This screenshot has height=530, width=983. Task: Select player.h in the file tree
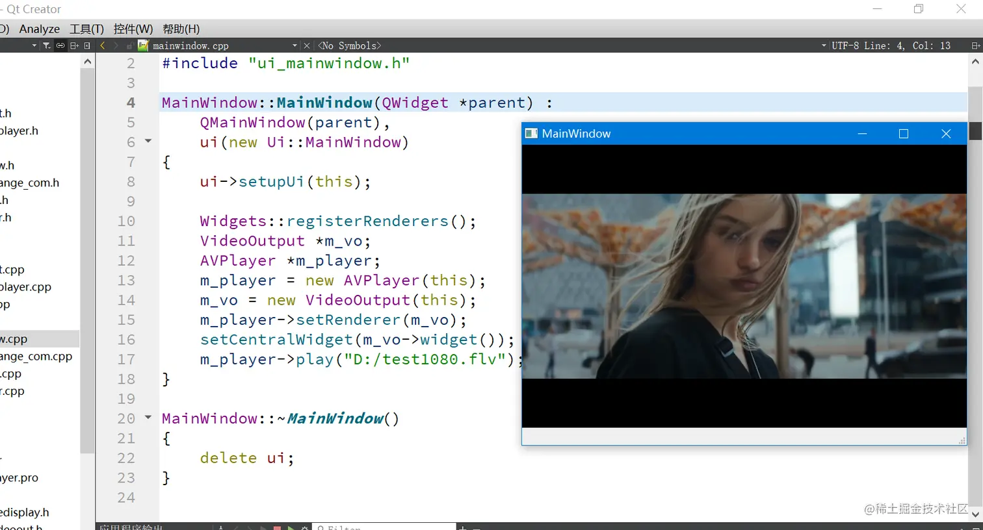pyautogui.click(x=19, y=131)
